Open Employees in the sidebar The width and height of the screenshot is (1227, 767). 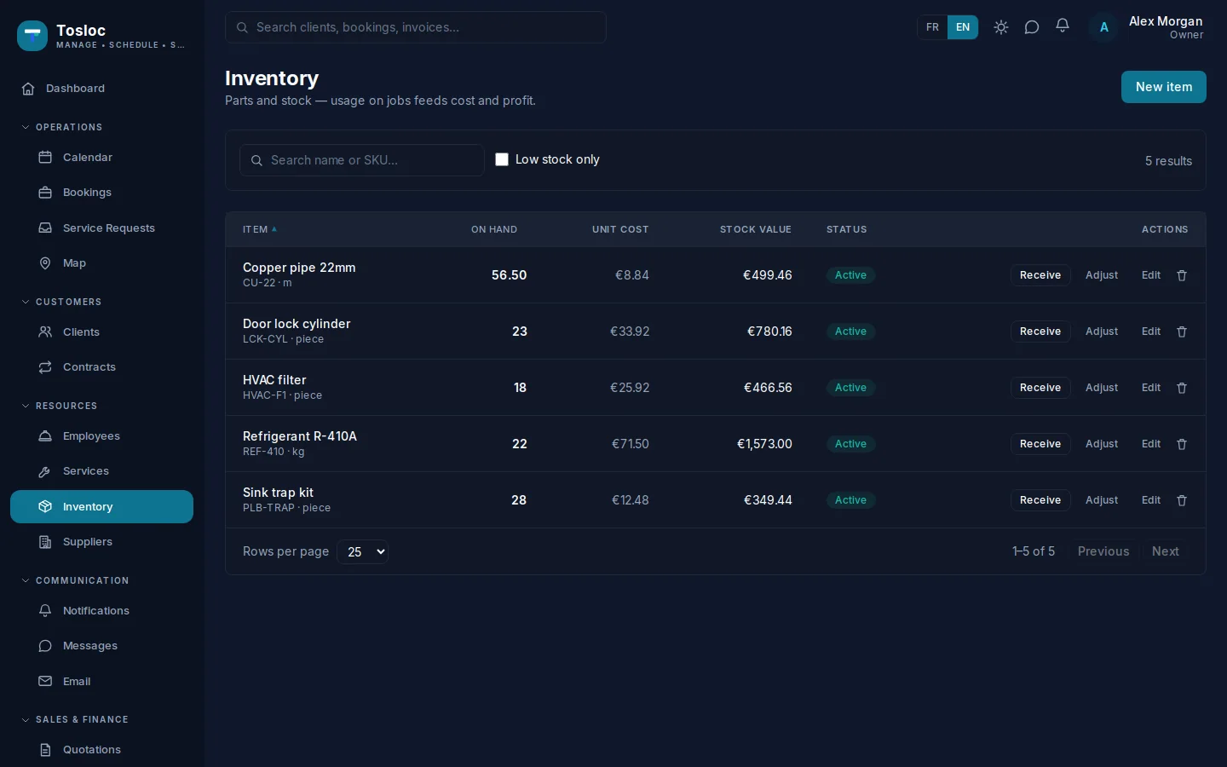click(x=101, y=436)
